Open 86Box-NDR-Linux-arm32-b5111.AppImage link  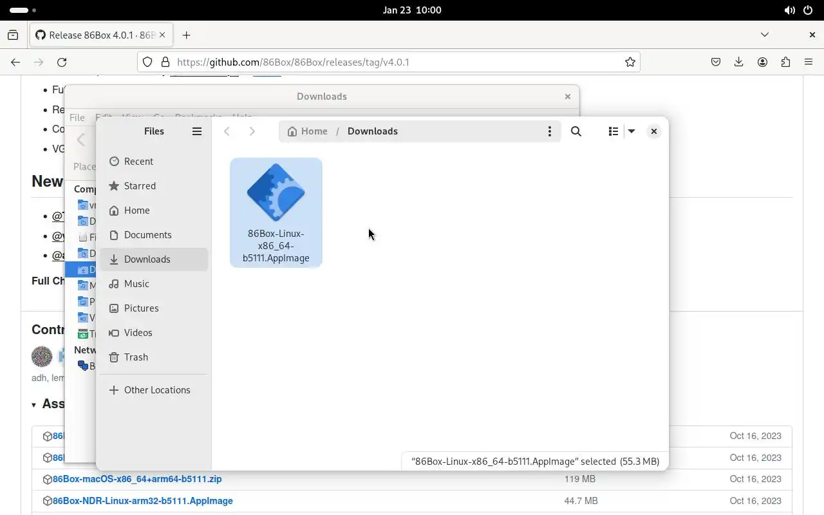click(143, 501)
